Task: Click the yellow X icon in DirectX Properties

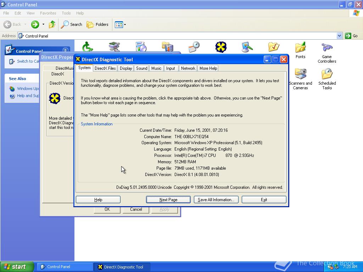Action: (x=55, y=98)
